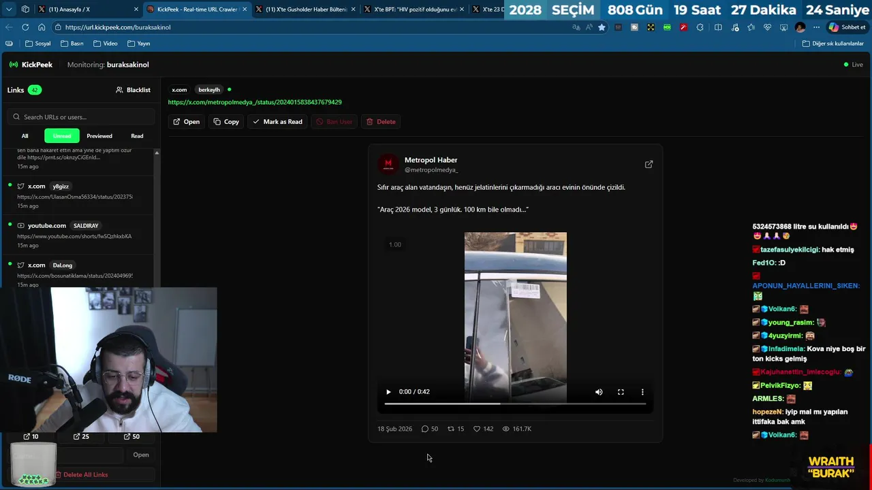Image resolution: width=872 pixels, height=490 pixels.
Task: Click the Live status indicator
Action: [x=853, y=65]
